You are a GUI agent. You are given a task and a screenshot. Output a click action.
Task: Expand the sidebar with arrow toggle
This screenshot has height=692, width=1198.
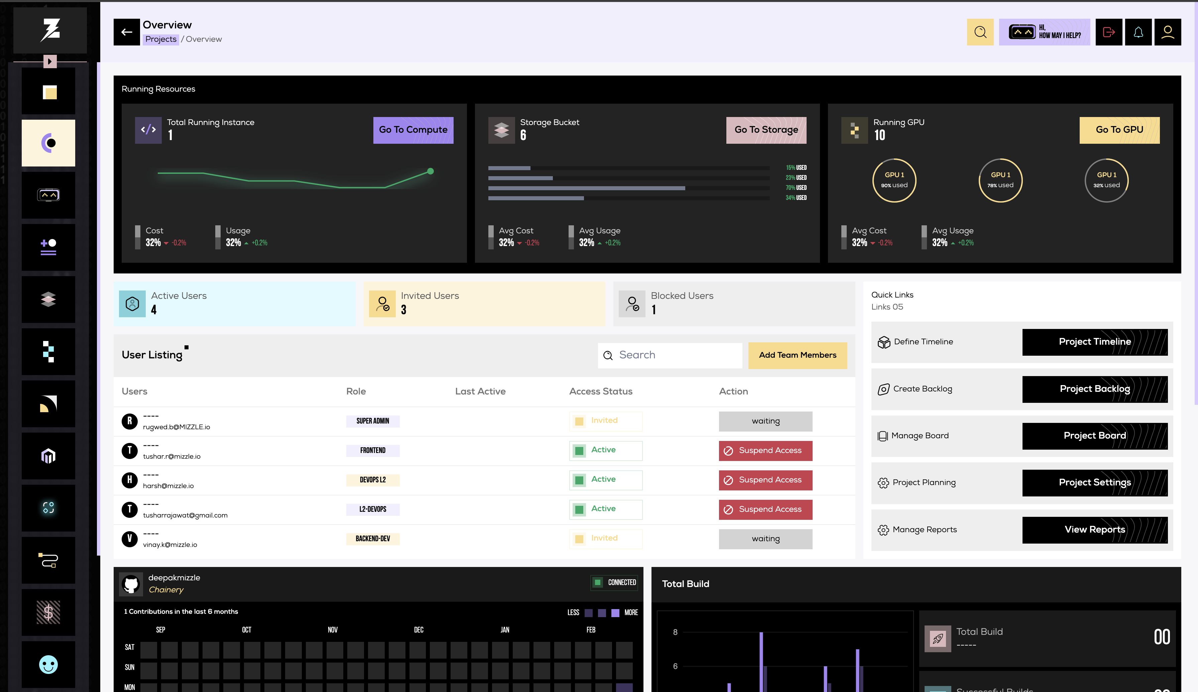tap(50, 61)
